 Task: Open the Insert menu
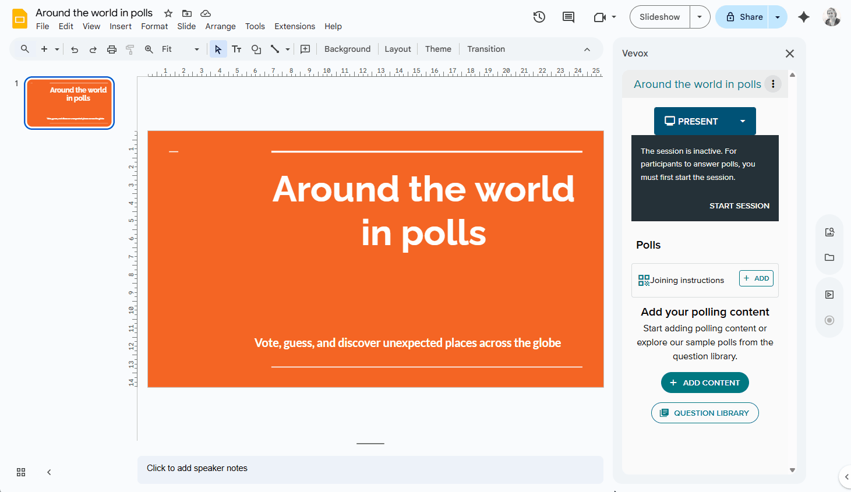point(121,26)
